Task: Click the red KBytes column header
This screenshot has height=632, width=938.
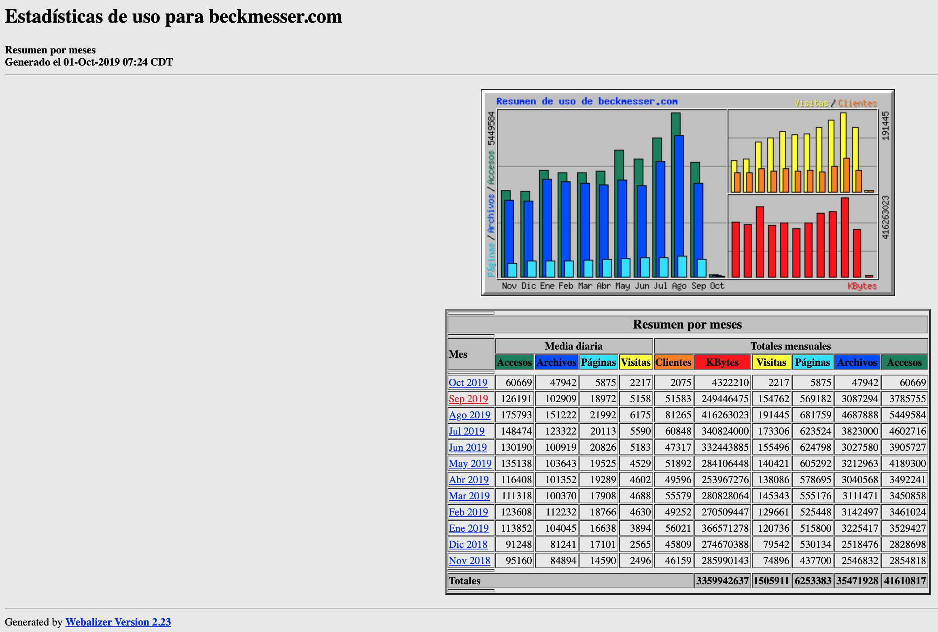Action: [722, 362]
